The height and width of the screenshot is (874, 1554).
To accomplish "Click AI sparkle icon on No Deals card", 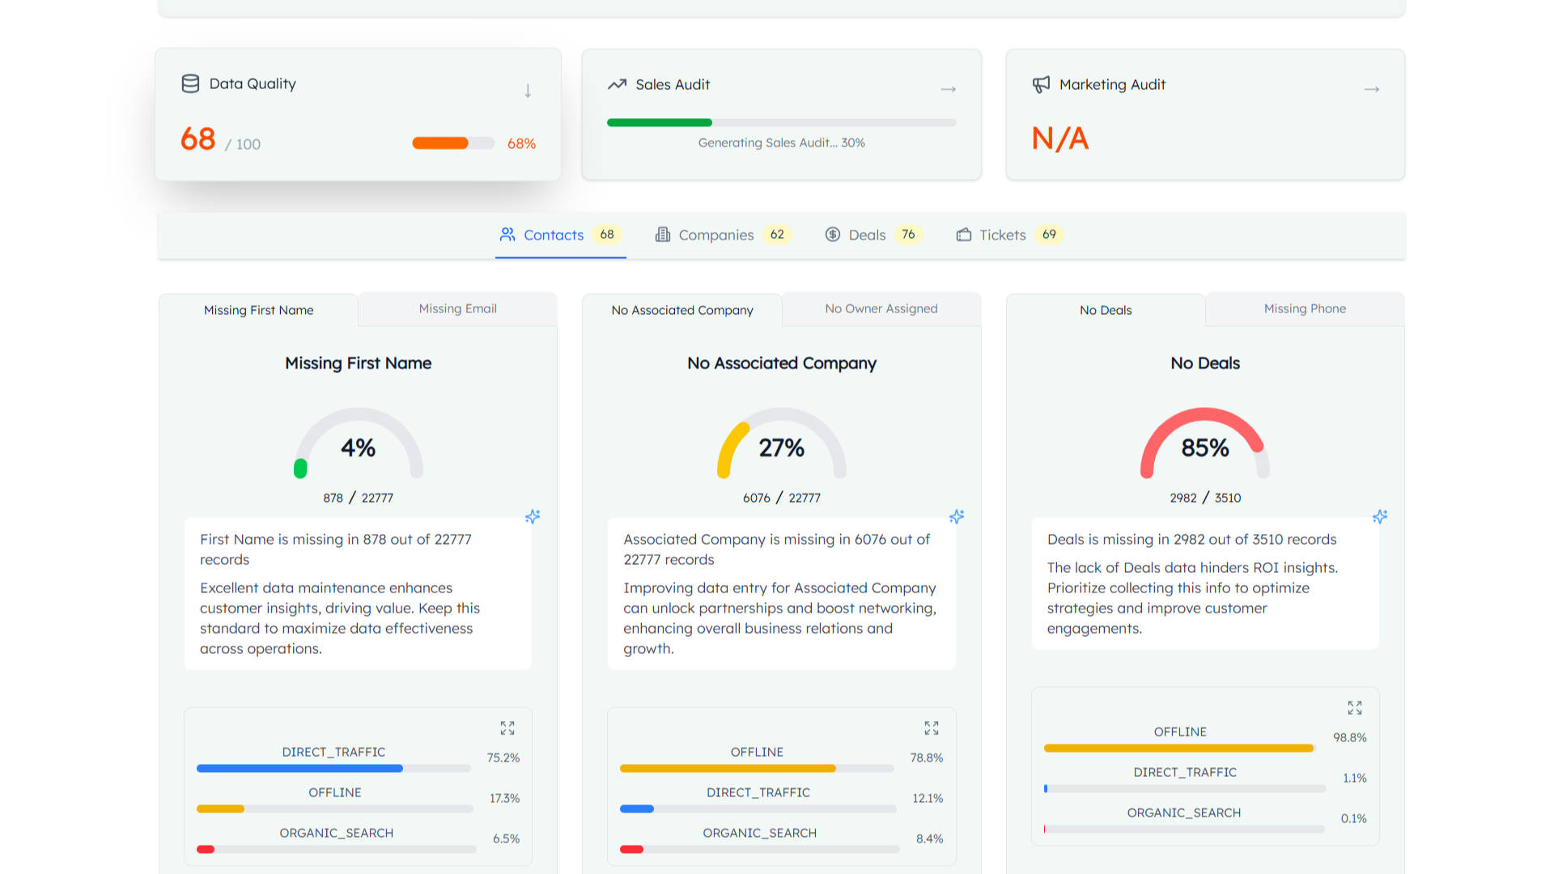I will [1380, 516].
